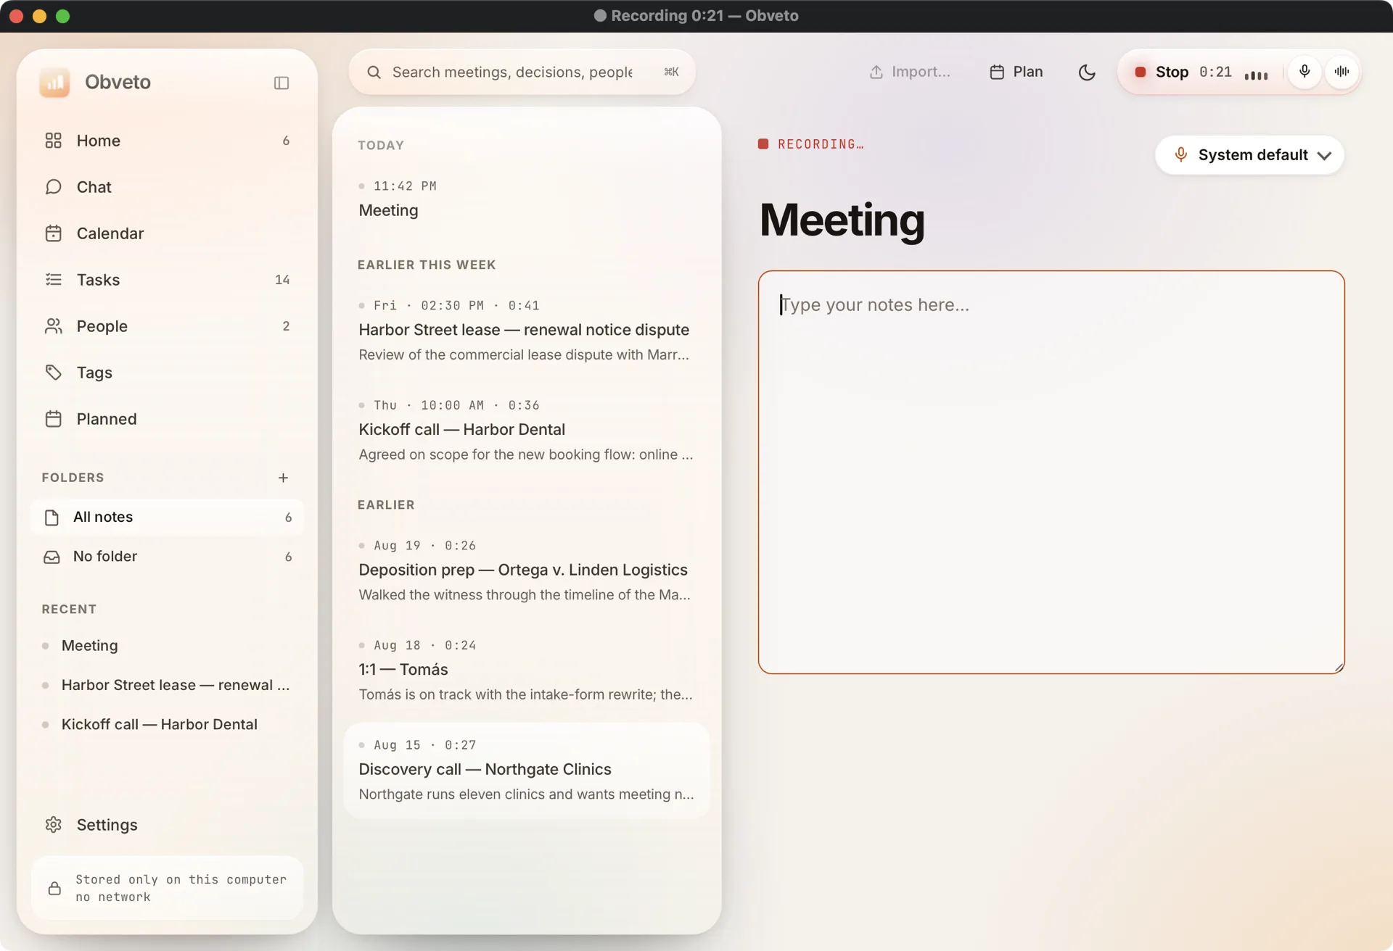This screenshot has height=951, width=1393.
Task: Click the audio level bars indicator
Action: pos(1256,75)
